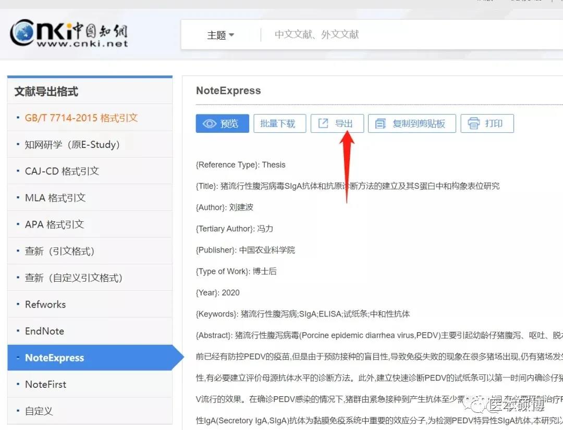Click the {Type of Work}: 博士后 line
The image size is (563, 430).
click(x=236, y=271)
